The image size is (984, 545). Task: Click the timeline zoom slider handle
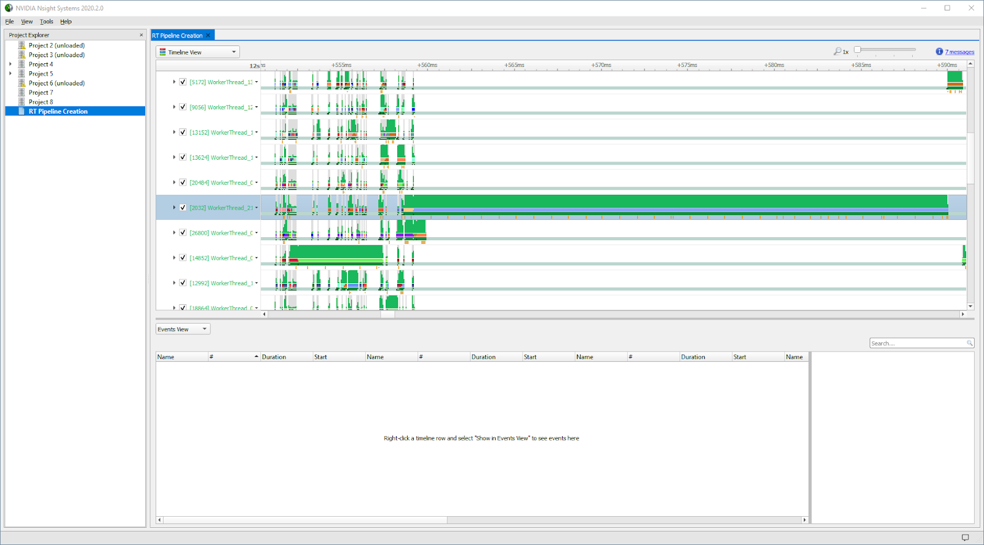point(857,50)
